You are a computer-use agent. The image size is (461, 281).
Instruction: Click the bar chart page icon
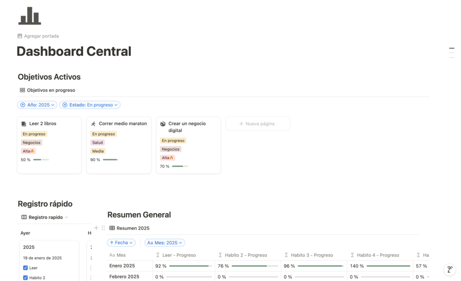[30, 16]
